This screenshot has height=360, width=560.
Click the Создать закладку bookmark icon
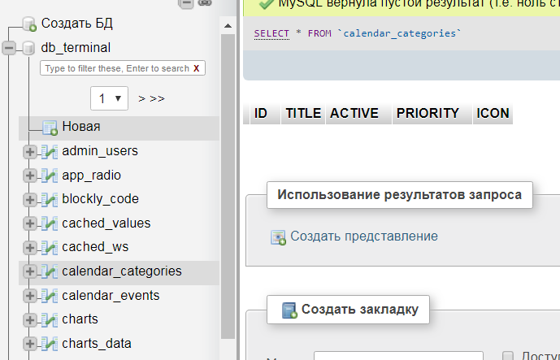pyautogui.click(x=289, y=310)
